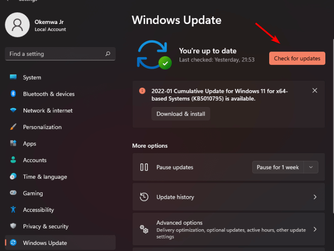The image size is (334, 251).
Task: Click the Personalization paintbrush icon
Action: [x=13, y=126]
